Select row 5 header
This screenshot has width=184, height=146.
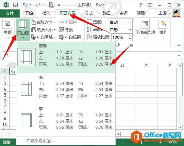pyautogui.click(x=5, y=95)
